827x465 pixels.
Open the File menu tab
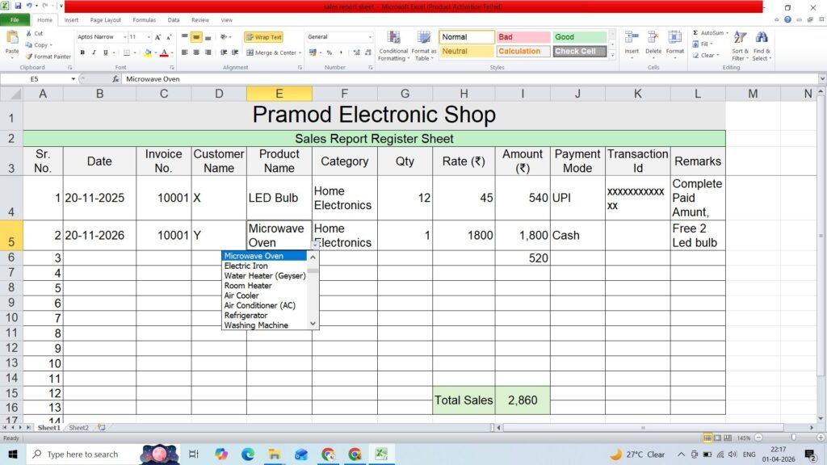pyautogui.click(x=15, y=20)
